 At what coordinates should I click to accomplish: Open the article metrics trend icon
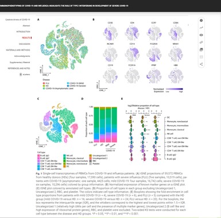[201, 28]
